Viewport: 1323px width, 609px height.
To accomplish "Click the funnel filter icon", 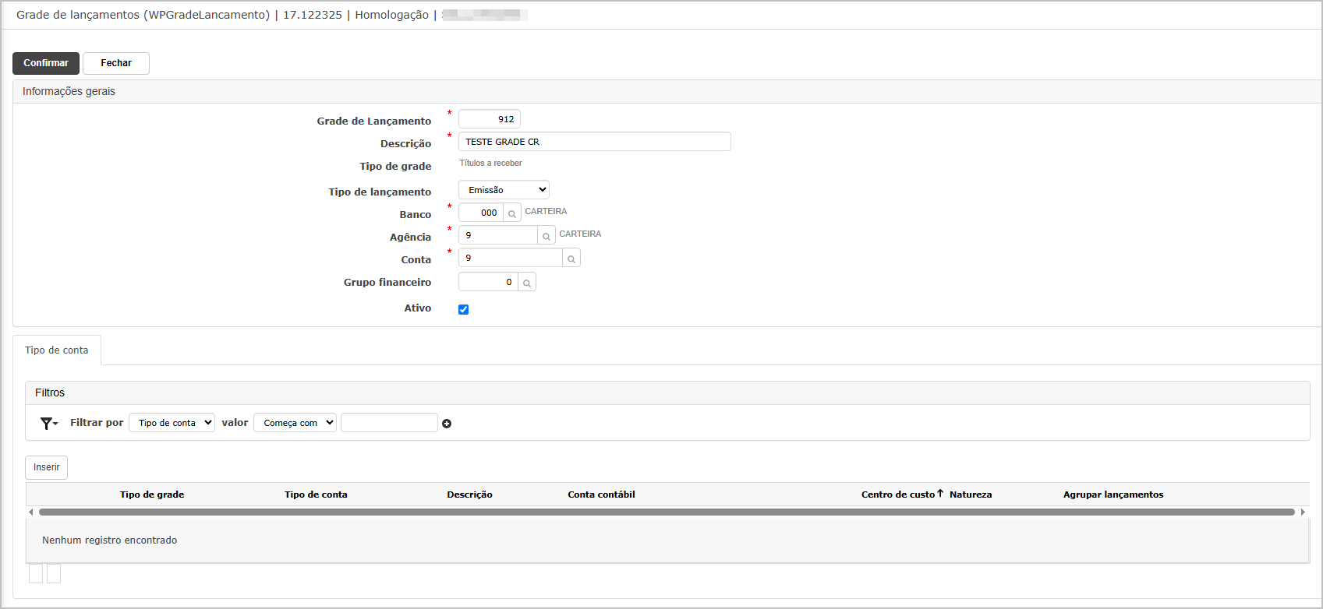I will [x=48, y=423].
